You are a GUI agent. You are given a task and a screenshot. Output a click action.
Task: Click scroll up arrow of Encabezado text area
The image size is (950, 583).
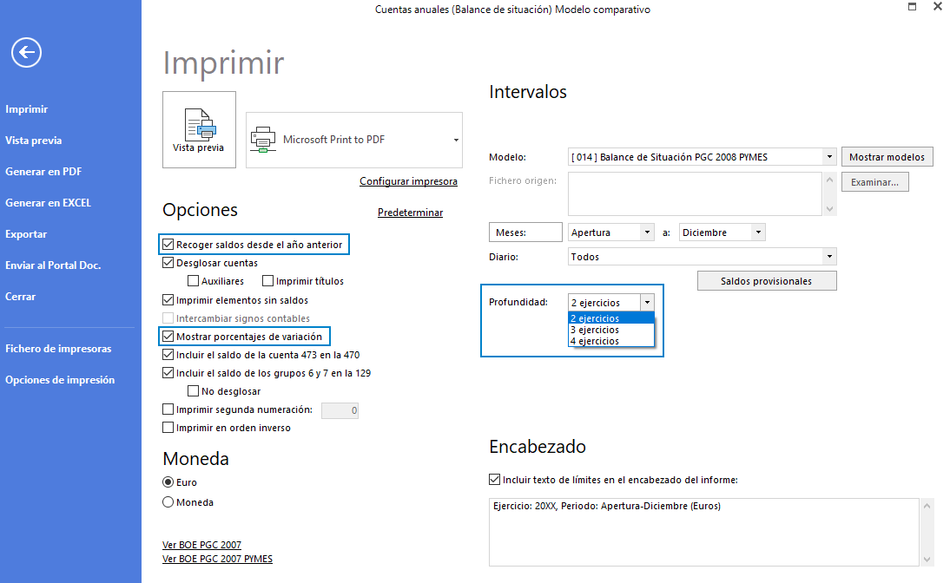coord(927,506)
